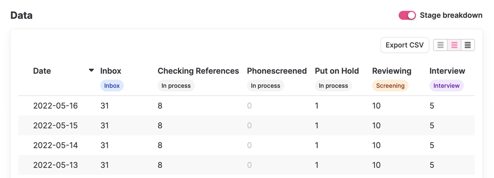Select the compact row density icon
This screenshot has height=178, width=494.
[440, 45]
